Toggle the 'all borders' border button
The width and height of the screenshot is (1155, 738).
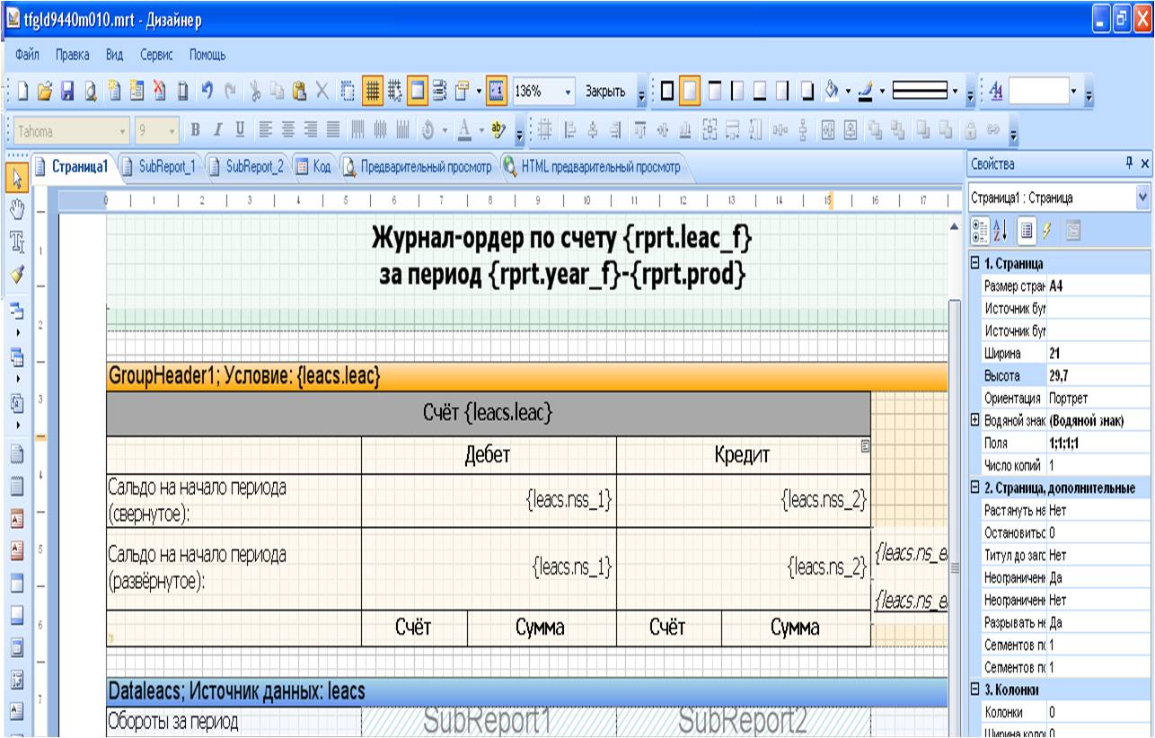click(669, 92)
